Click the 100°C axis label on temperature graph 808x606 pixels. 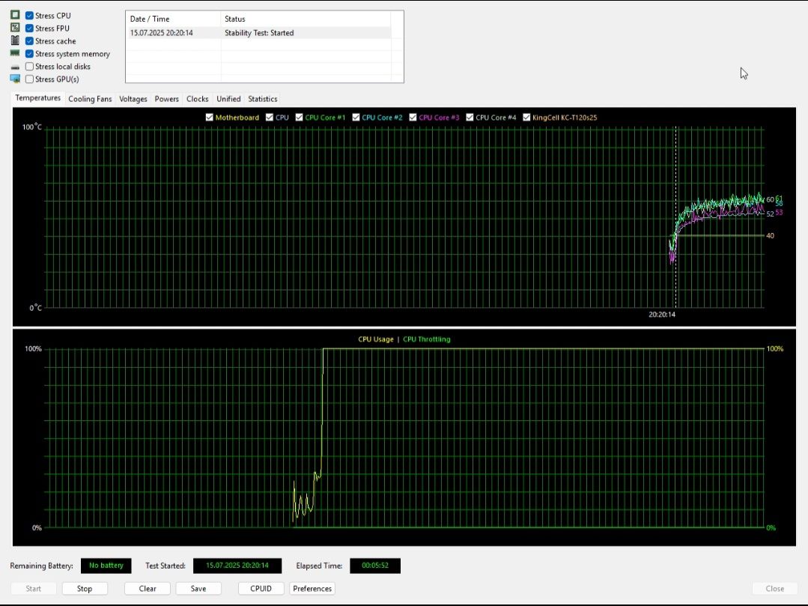(x=32, y=127)
